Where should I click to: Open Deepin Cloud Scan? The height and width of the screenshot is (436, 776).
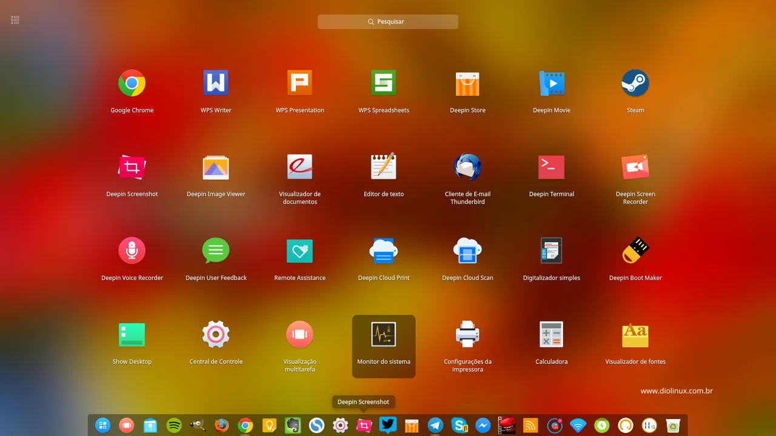point(467,251)
